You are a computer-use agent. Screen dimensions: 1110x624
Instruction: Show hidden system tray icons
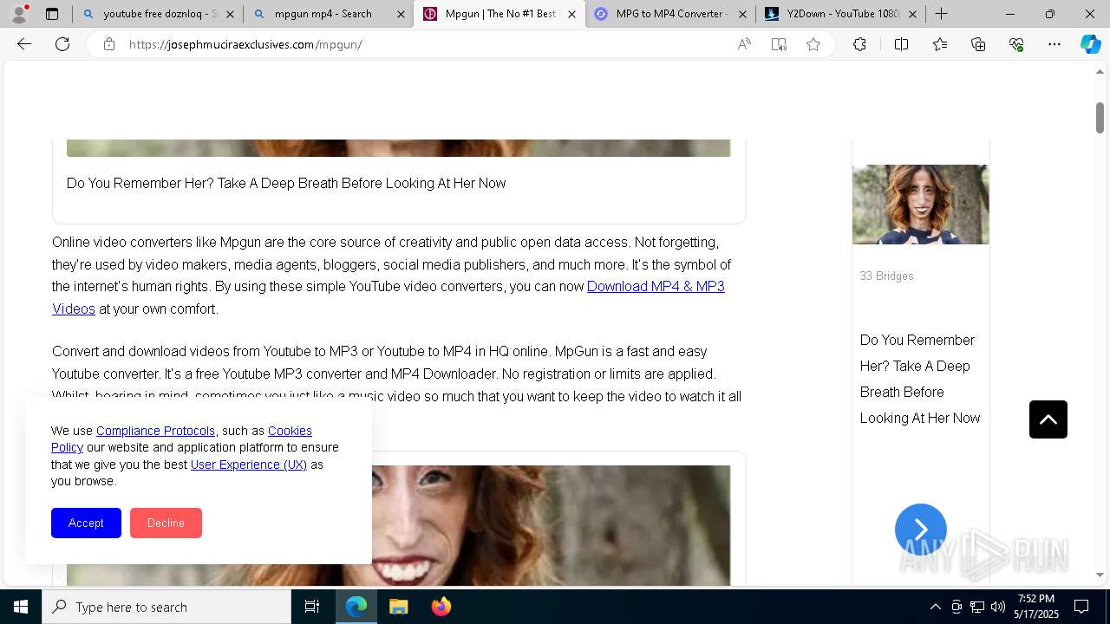click(x=935, y=607)
